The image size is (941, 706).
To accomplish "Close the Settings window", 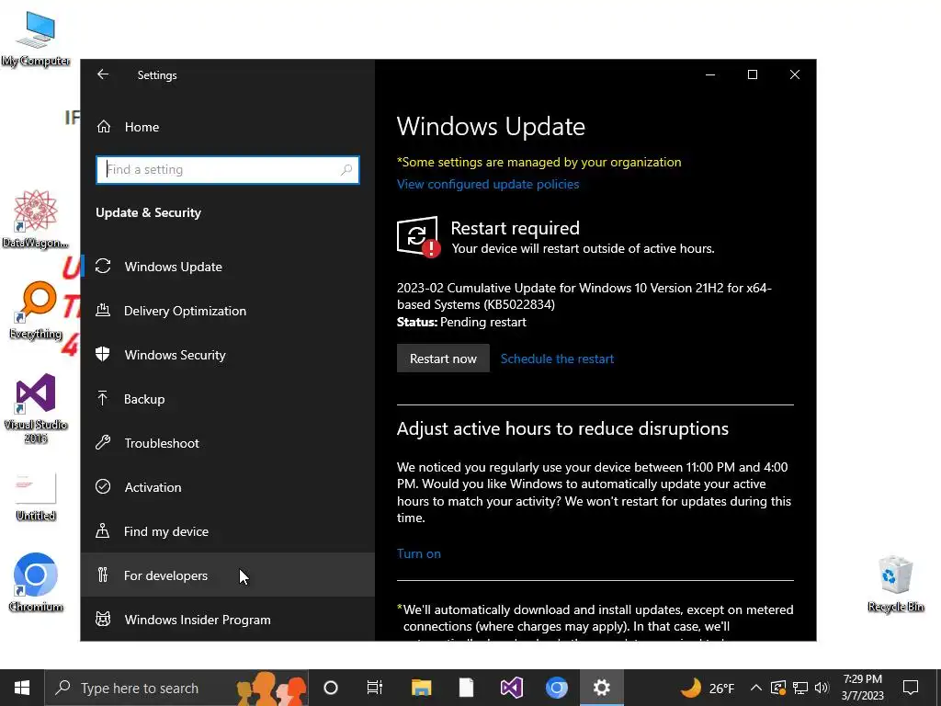I will click(x=795, y=74).
